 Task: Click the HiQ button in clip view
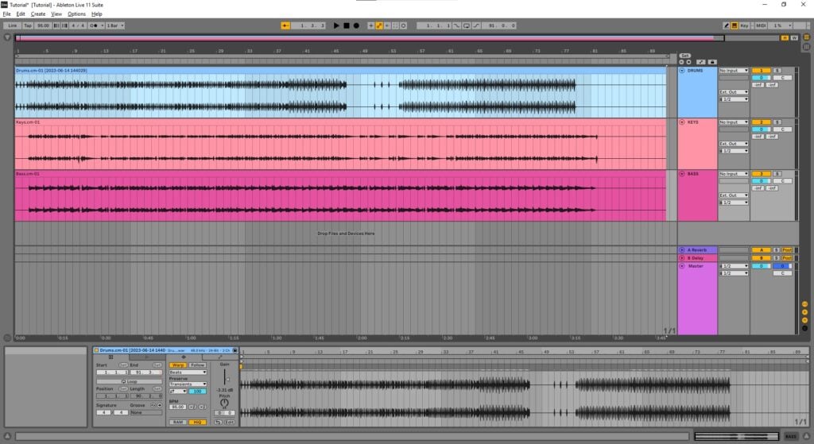point(197,423)
